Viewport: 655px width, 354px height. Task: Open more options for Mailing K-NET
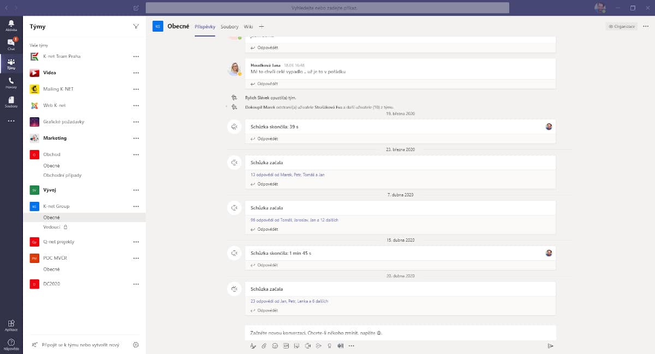pyautogui.click(x=136, y=89)
